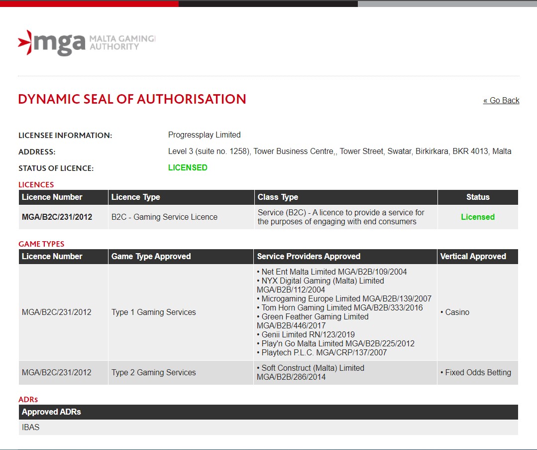Viewport: 537px width, 450px height.
Task: Click 'Tom Horn Gaming Limited' provider entry
Action: [340, 307]
